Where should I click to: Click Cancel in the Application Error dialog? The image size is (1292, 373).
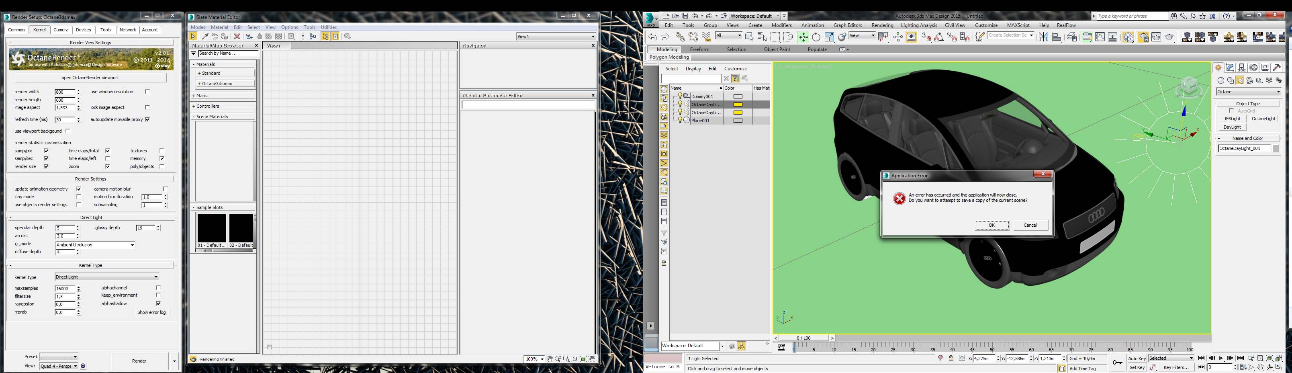click(1030, 225)
